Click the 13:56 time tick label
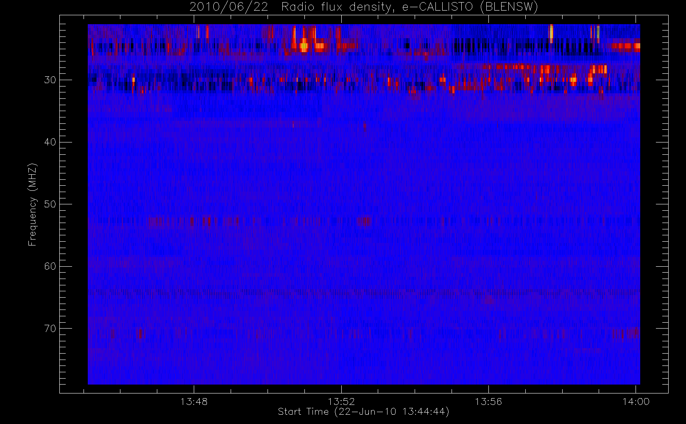The image size is (686, 424). (x=488, y=402)
